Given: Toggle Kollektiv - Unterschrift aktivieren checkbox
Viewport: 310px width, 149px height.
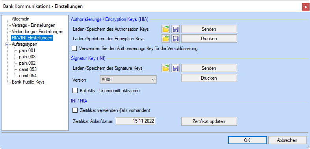Looking at the screenshot, I should [75, 91].
